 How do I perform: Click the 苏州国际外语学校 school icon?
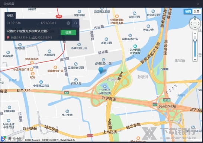pos(135,46)
